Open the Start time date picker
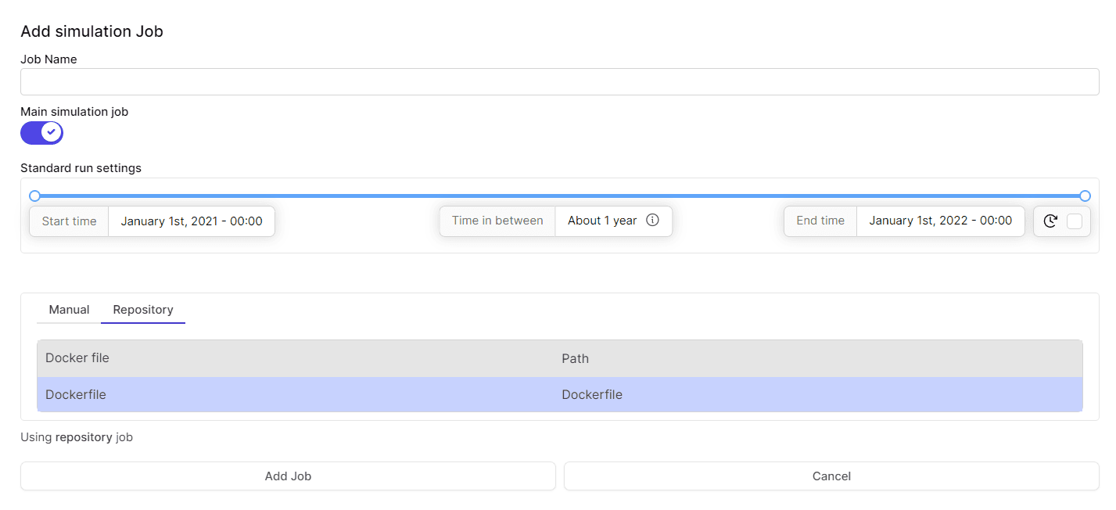 (x=192, y=221)
